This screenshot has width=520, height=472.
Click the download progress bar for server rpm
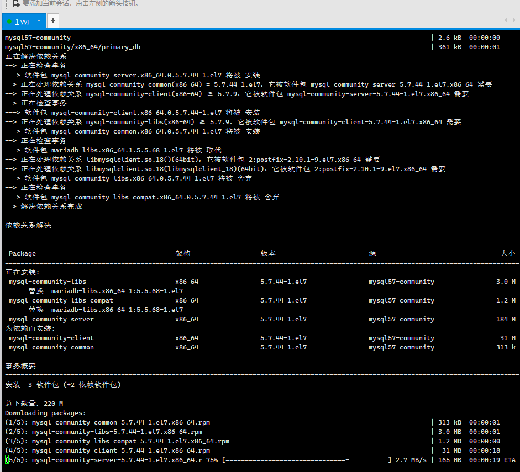tap(307, 460)
